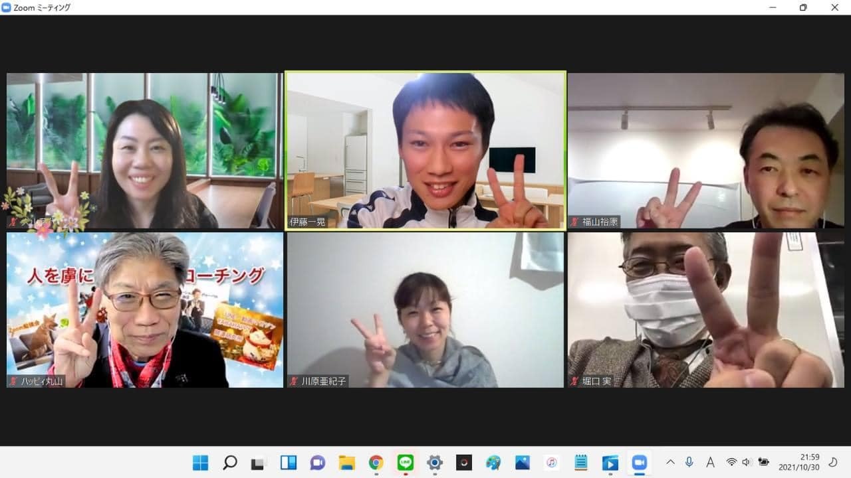The width and height of the screenshot is (851, 478).
Task: Restore down the Zoom meeting window
Action: coord(803,7)
